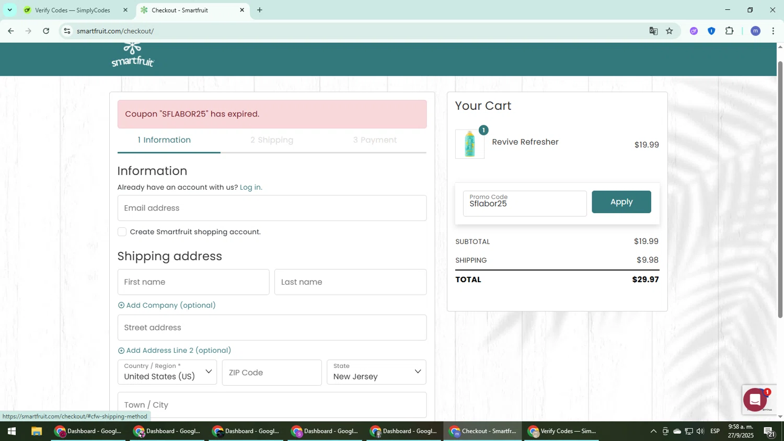Click Add Company (optional) link
This screenshot has height=441, width=784.
tap(167, 305)
